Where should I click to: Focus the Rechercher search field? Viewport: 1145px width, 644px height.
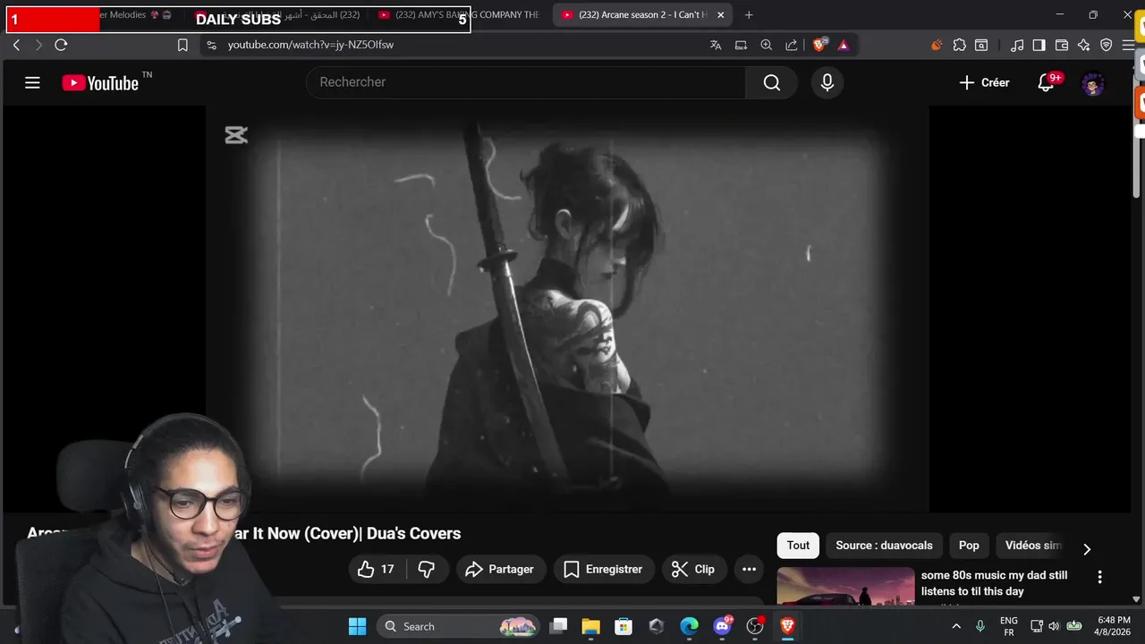pyautogui.click(x=526, y=82)
